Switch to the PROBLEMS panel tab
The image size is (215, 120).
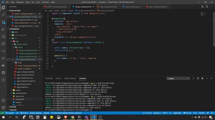(49, 78)
